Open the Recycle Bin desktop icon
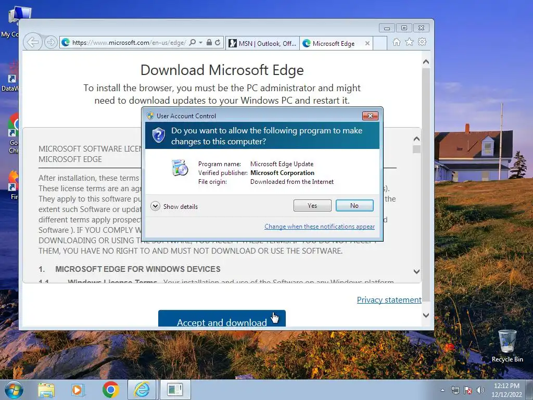533x400 pixels. [507, 346]
